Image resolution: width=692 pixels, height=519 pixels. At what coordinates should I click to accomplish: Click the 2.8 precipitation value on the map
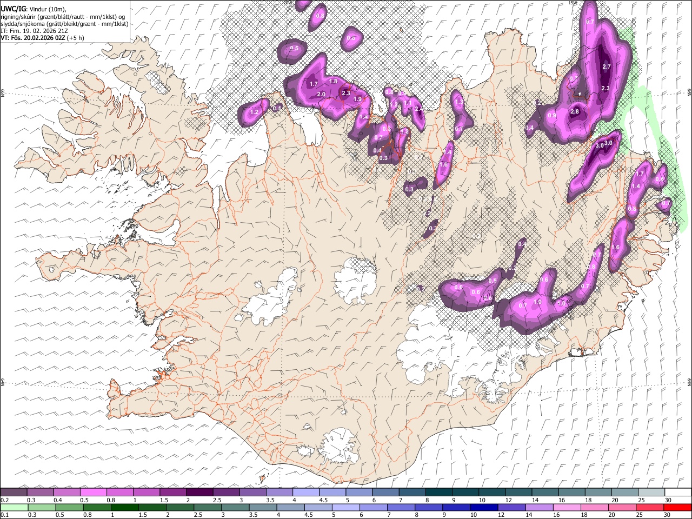(x=575, y=112)
